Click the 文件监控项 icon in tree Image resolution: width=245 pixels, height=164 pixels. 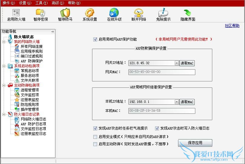tap(17, 95)
